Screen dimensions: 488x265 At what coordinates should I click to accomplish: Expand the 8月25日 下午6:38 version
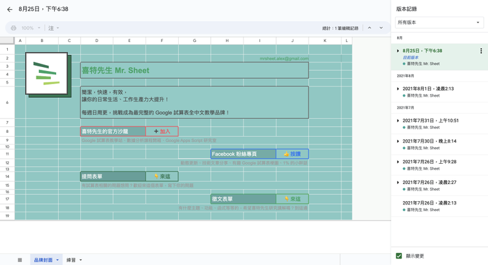(398, 51)
